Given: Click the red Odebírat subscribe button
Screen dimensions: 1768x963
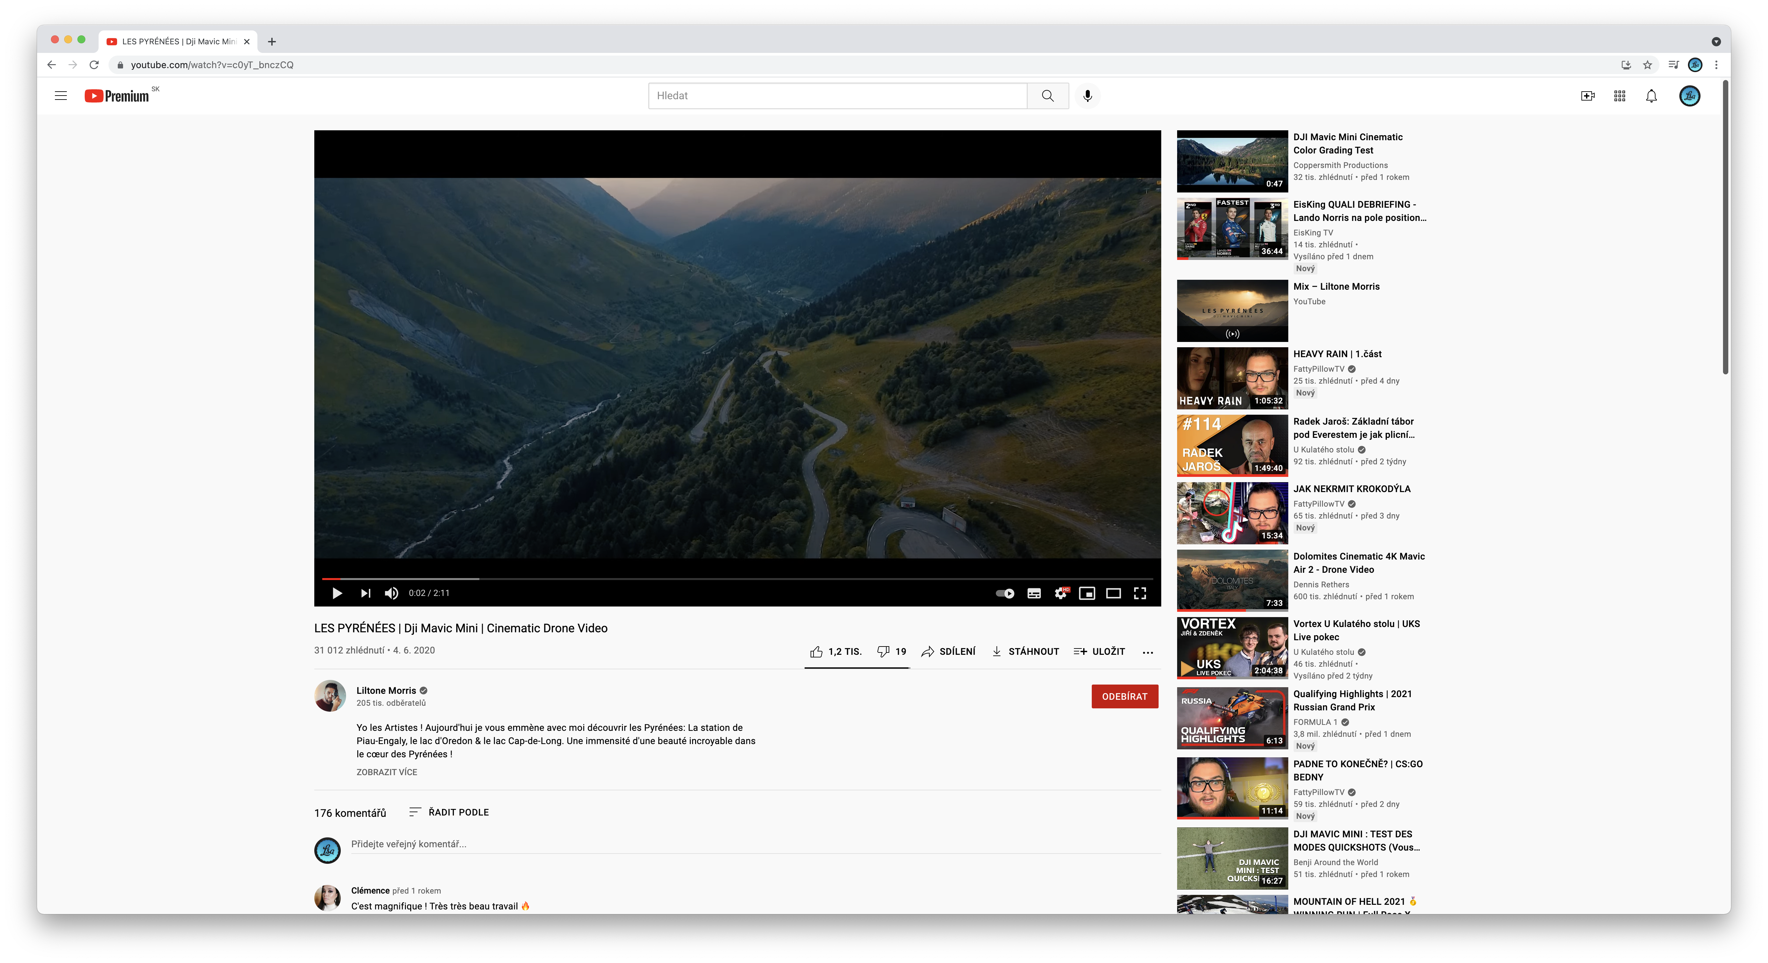Looking at the screenshot, I should coord(1124,696).
